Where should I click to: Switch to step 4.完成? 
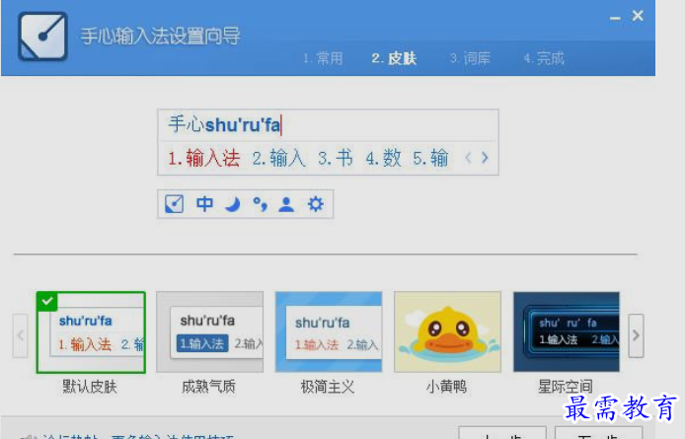(x=544, y=58)
